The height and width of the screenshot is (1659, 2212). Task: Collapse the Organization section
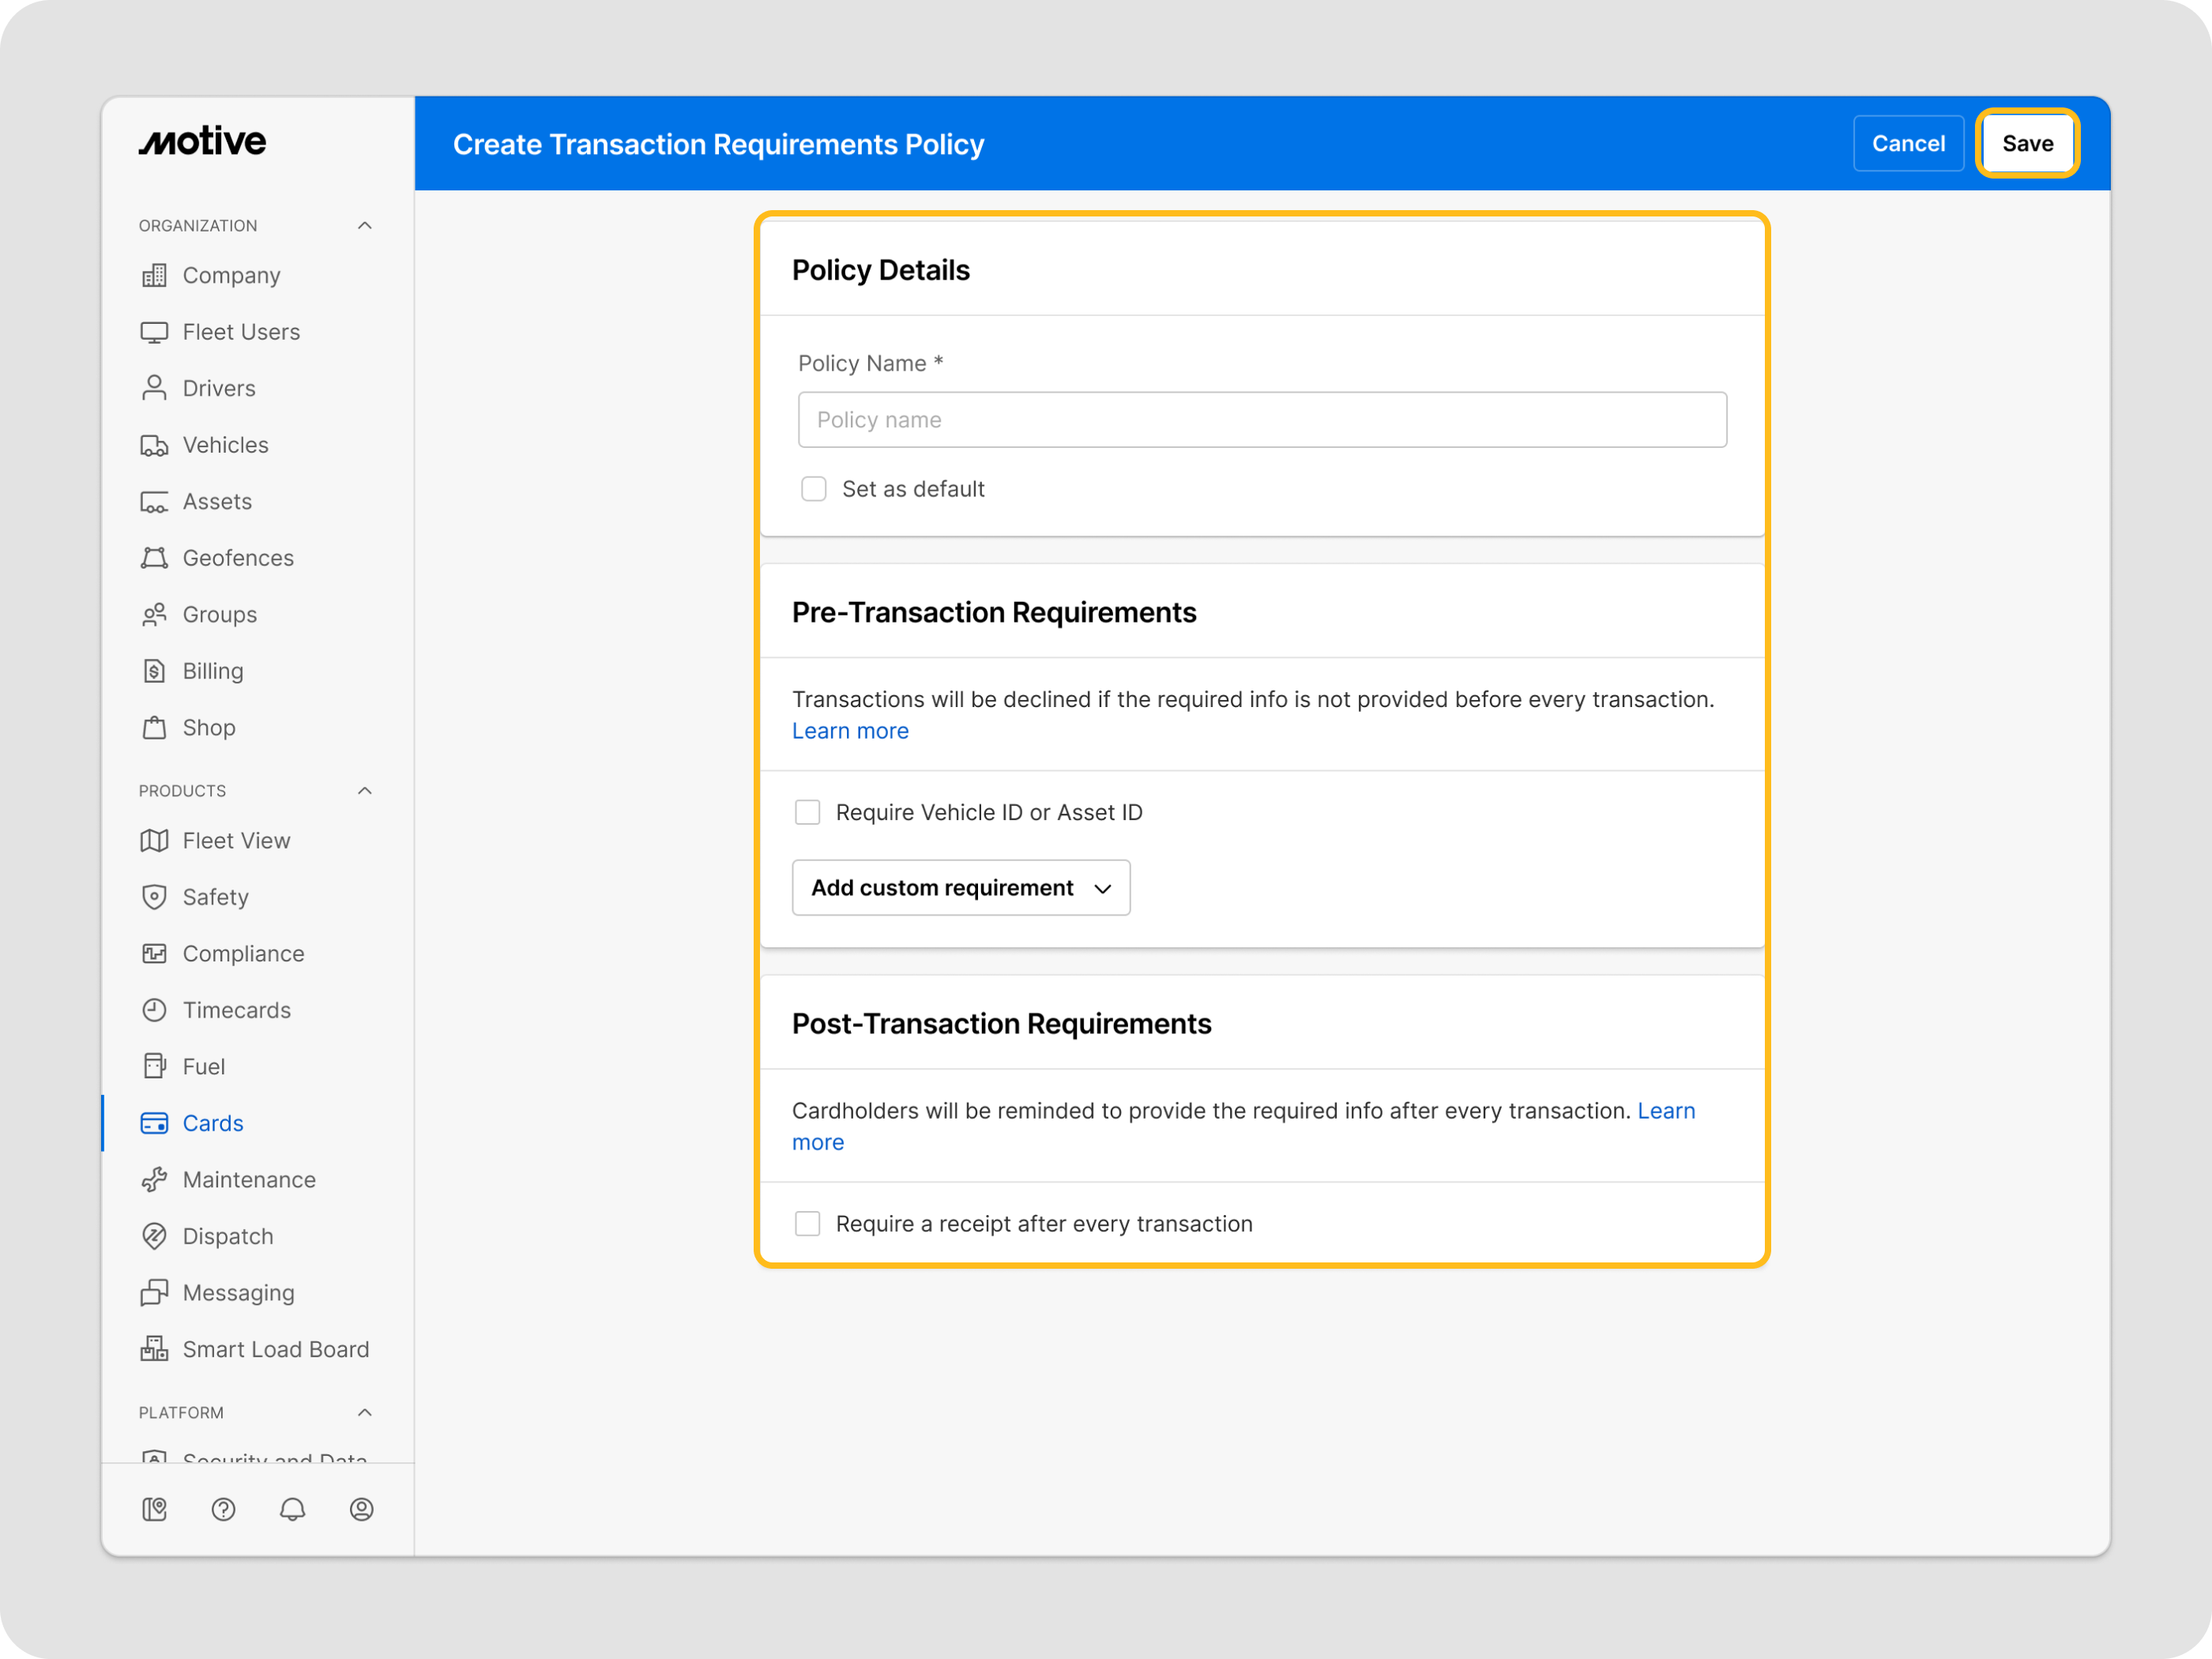pyautogui.click(x=365, y=226)
